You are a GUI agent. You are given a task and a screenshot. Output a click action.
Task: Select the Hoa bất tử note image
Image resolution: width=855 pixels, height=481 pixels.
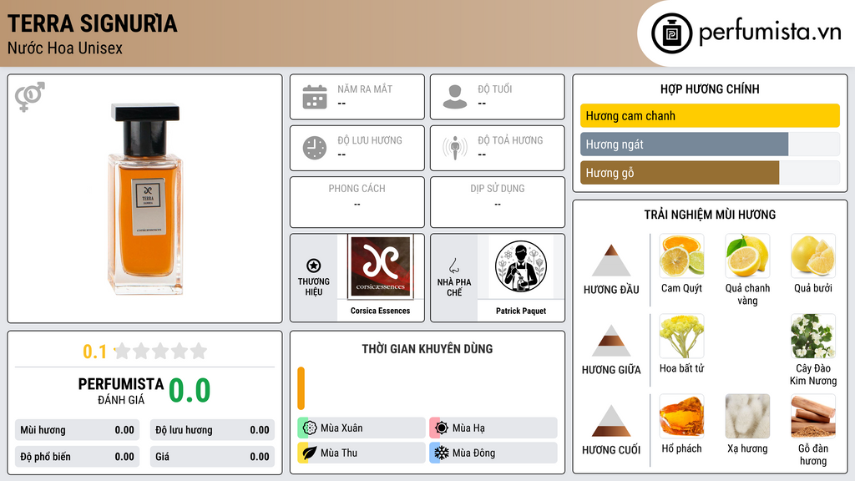(681, 336)
